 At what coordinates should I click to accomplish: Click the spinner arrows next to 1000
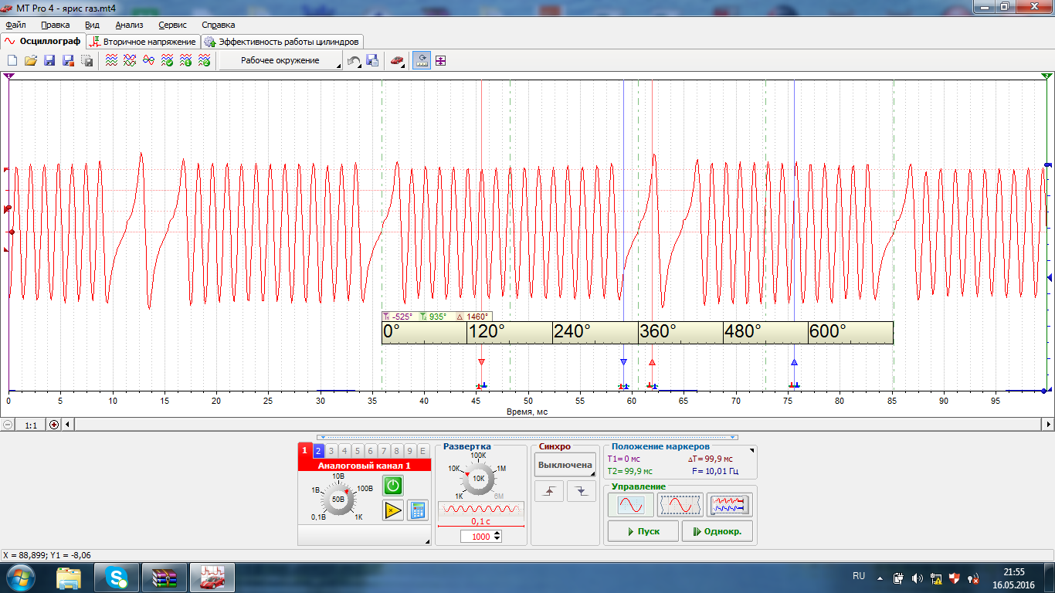coord(497,536)
